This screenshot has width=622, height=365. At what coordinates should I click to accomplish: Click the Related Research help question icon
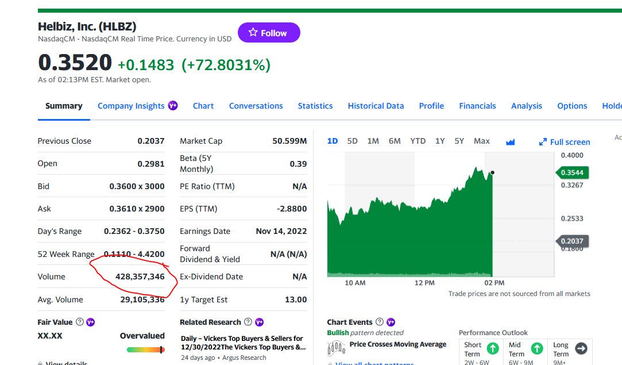point(248,322)
